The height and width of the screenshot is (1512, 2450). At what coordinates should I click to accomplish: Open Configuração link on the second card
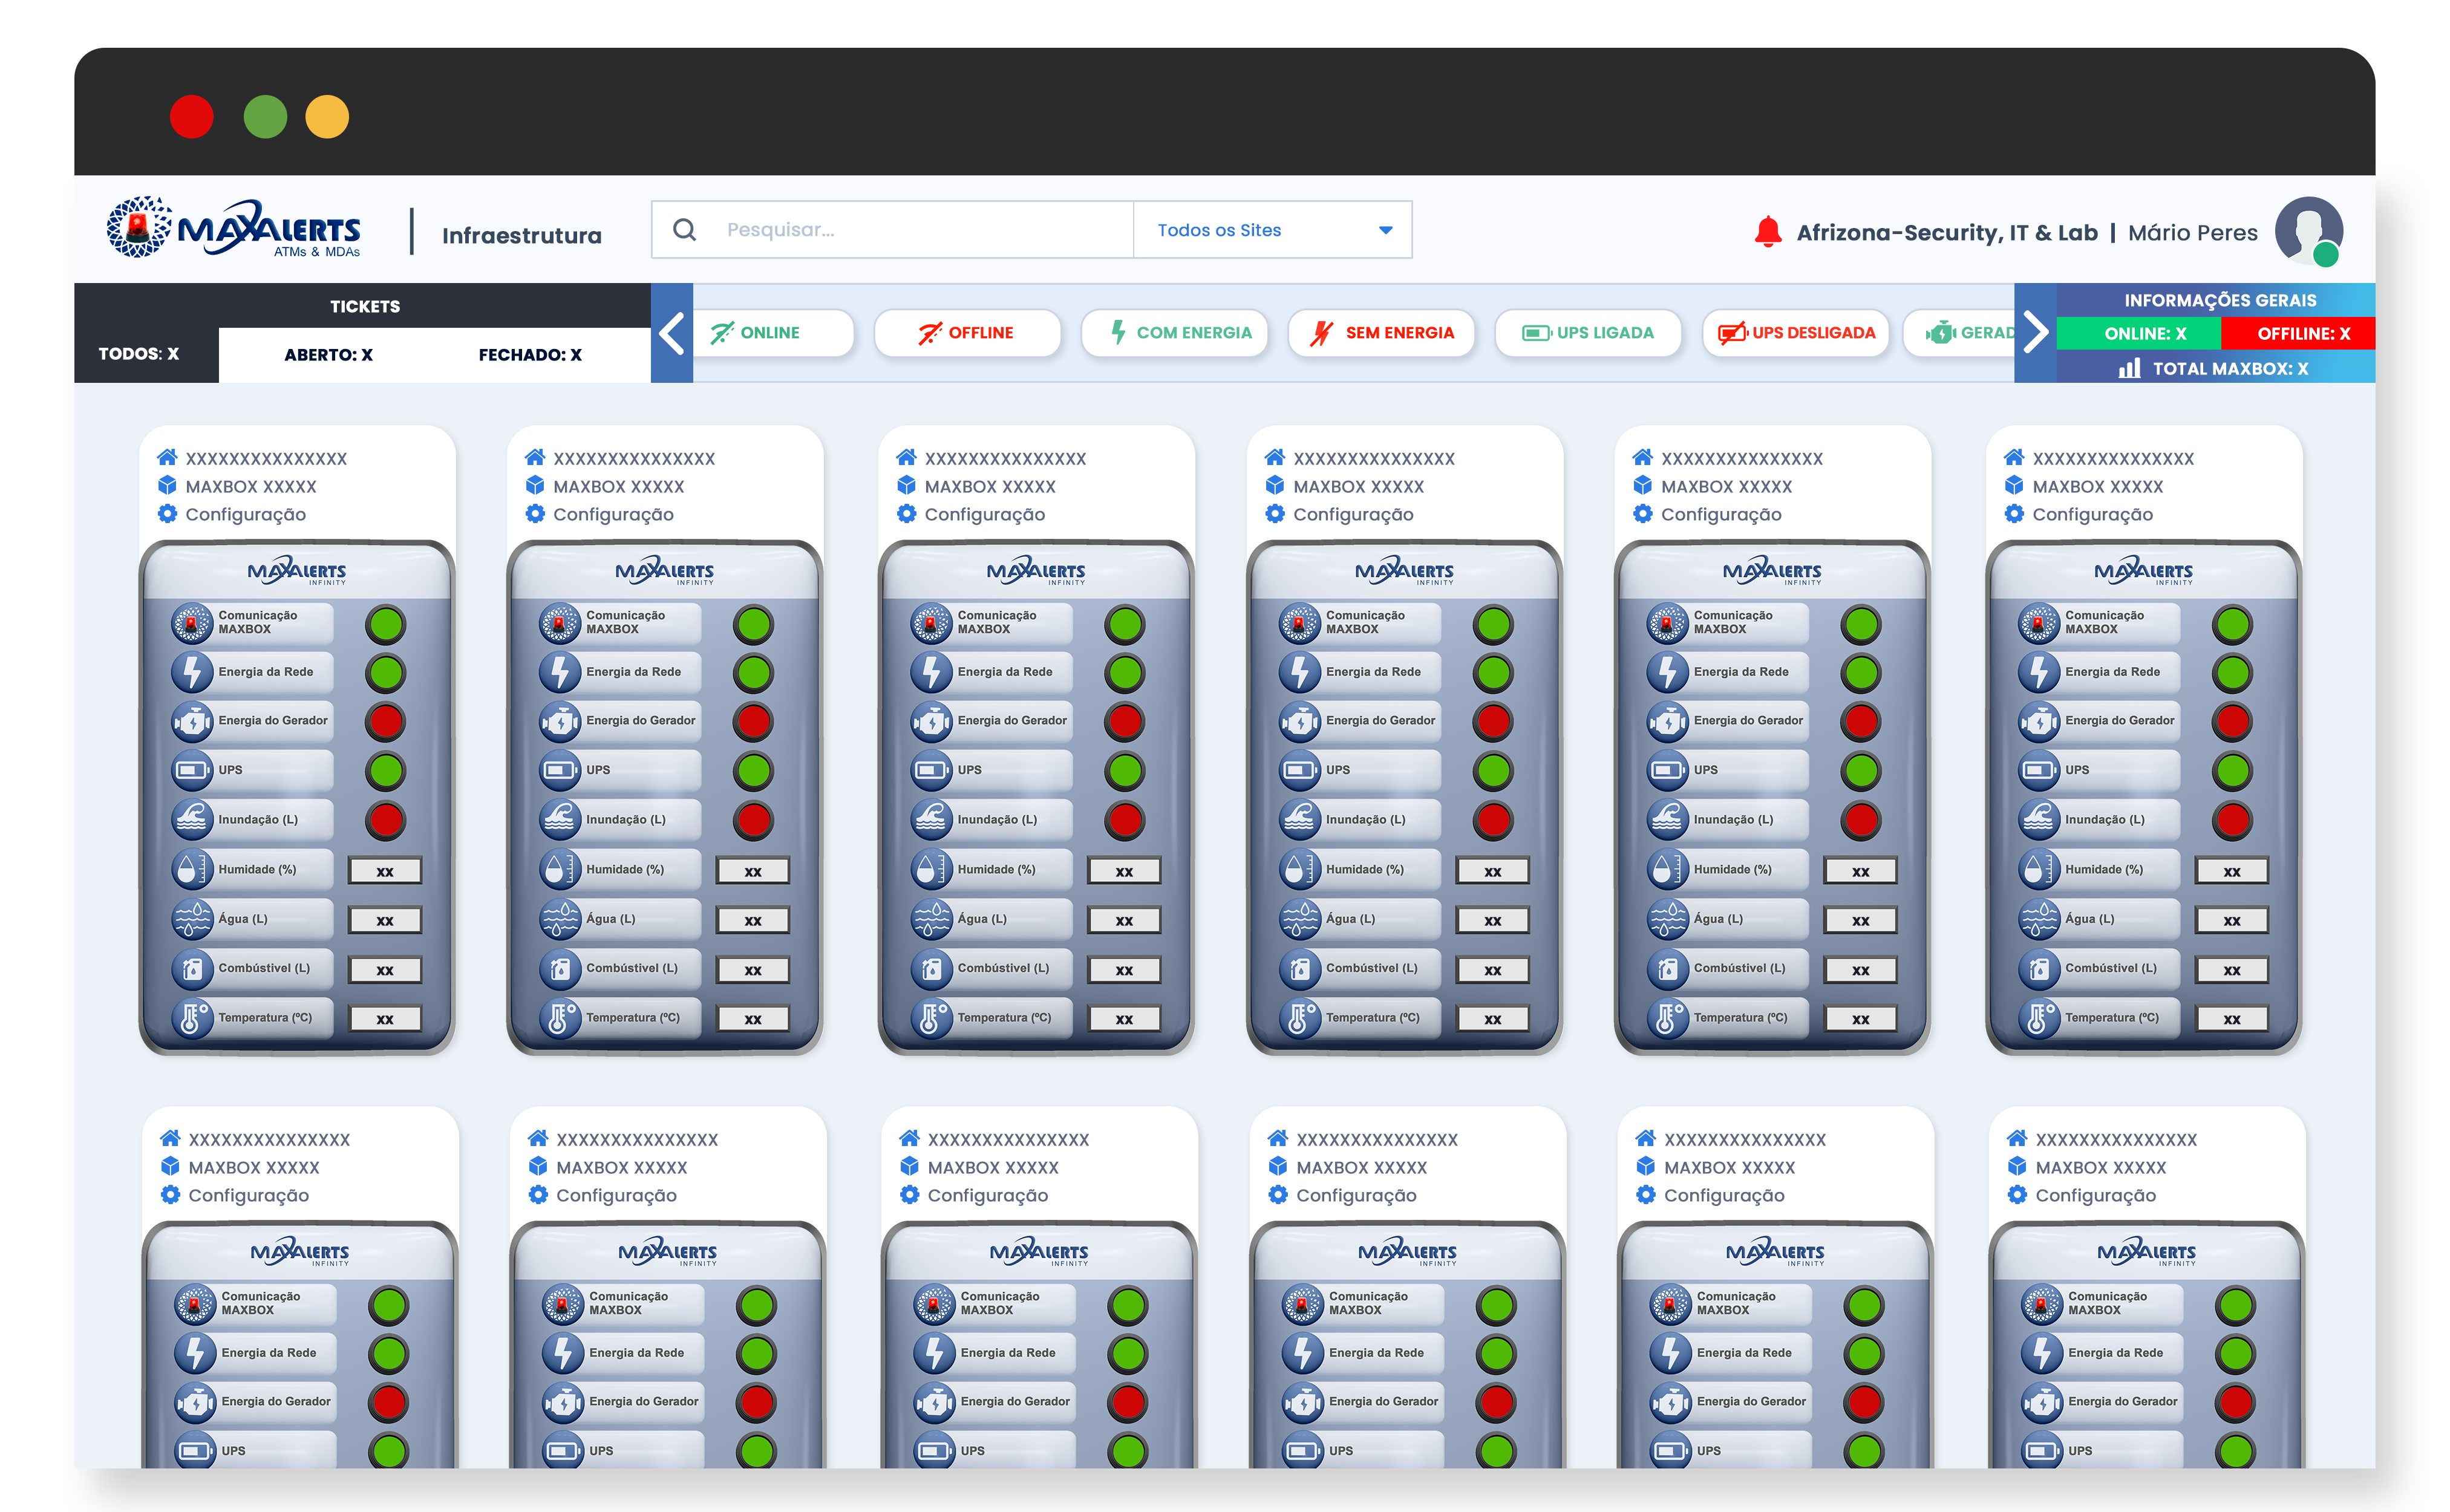tap(613, 514)
